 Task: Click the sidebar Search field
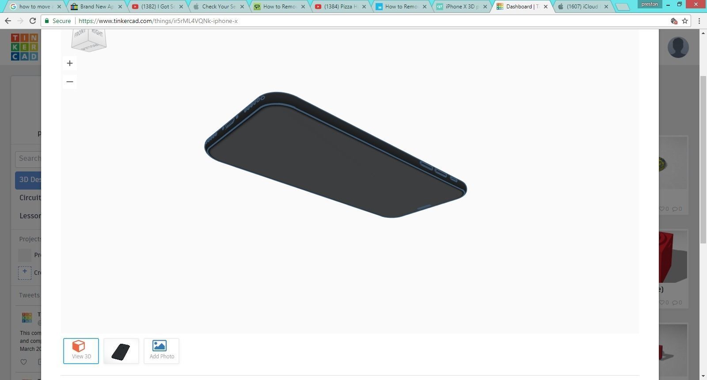(28, 159)
